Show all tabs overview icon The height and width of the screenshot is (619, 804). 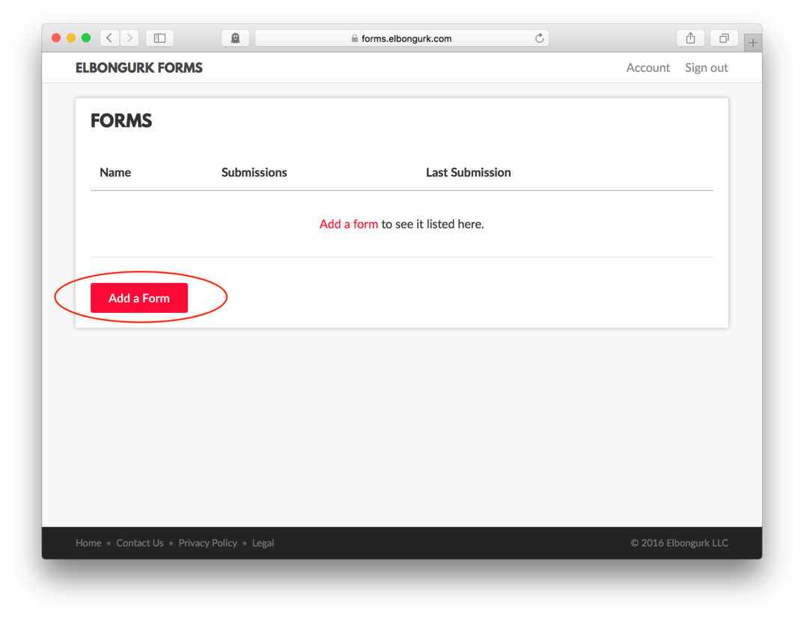coord(724,38)
